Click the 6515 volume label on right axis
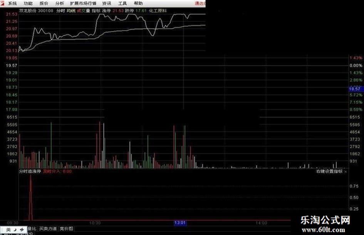The width and height of the screenshot is (364, 235). point(355,117)
